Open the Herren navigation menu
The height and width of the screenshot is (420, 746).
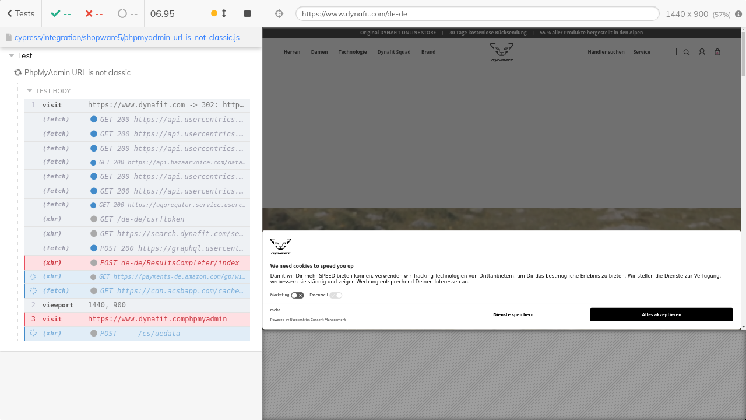pyautogui.click(x=292, y=52)
